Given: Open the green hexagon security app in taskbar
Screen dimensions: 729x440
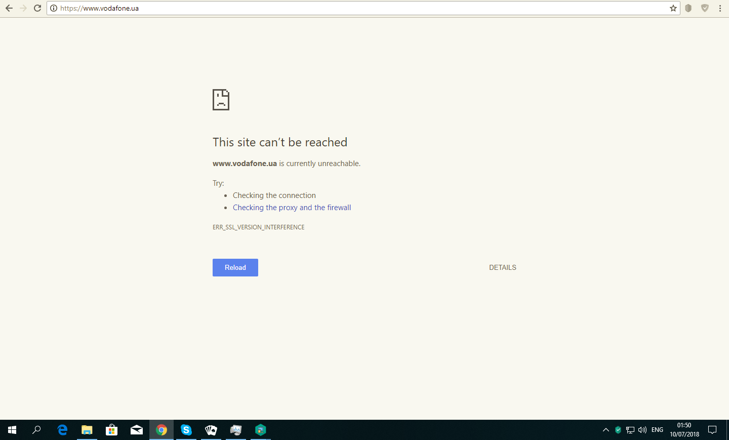Looking at the screenshot, I should [260, 430].
